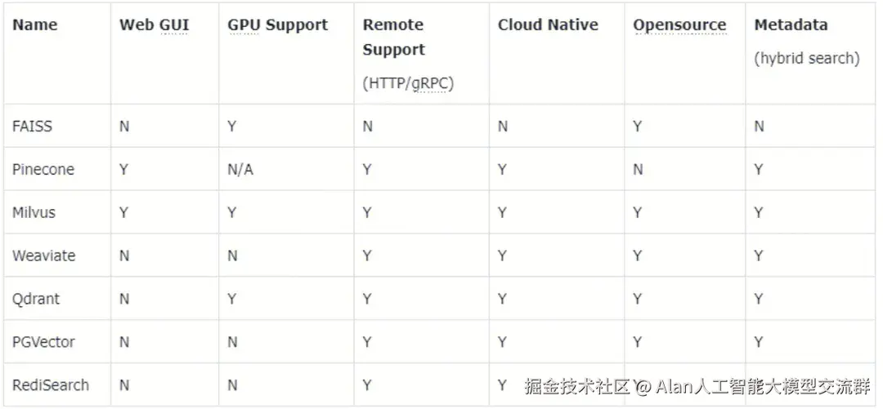The width and height of the screenshot is (883, 409).
Task: Click the Web GUI column header
Action: (154, 24)
